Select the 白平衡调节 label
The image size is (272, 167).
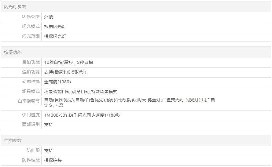point(28,101)
